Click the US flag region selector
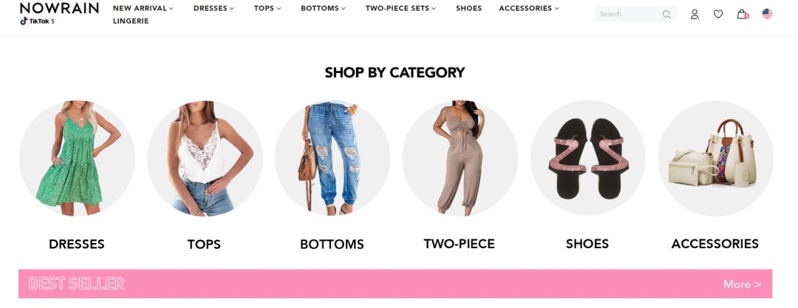This screenshot has width=798, height=308. [x=767, y=14]
